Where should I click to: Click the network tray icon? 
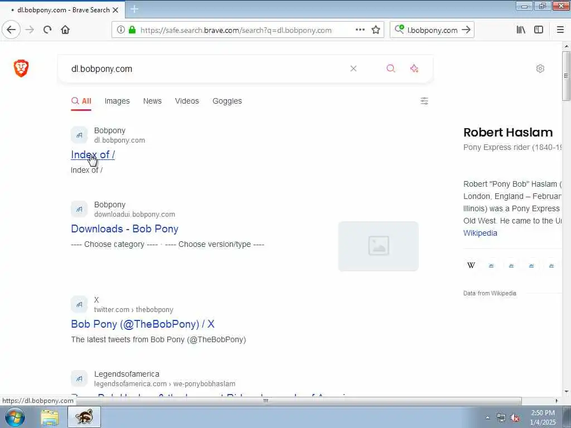pos(501,418)
